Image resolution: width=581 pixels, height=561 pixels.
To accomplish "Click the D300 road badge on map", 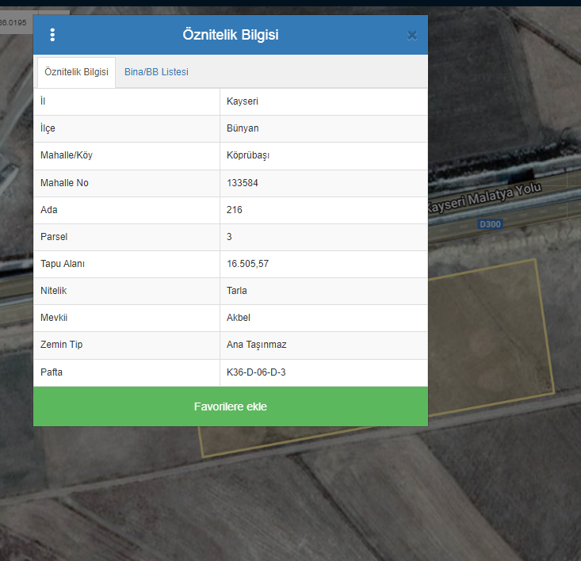I will (490, 224).
